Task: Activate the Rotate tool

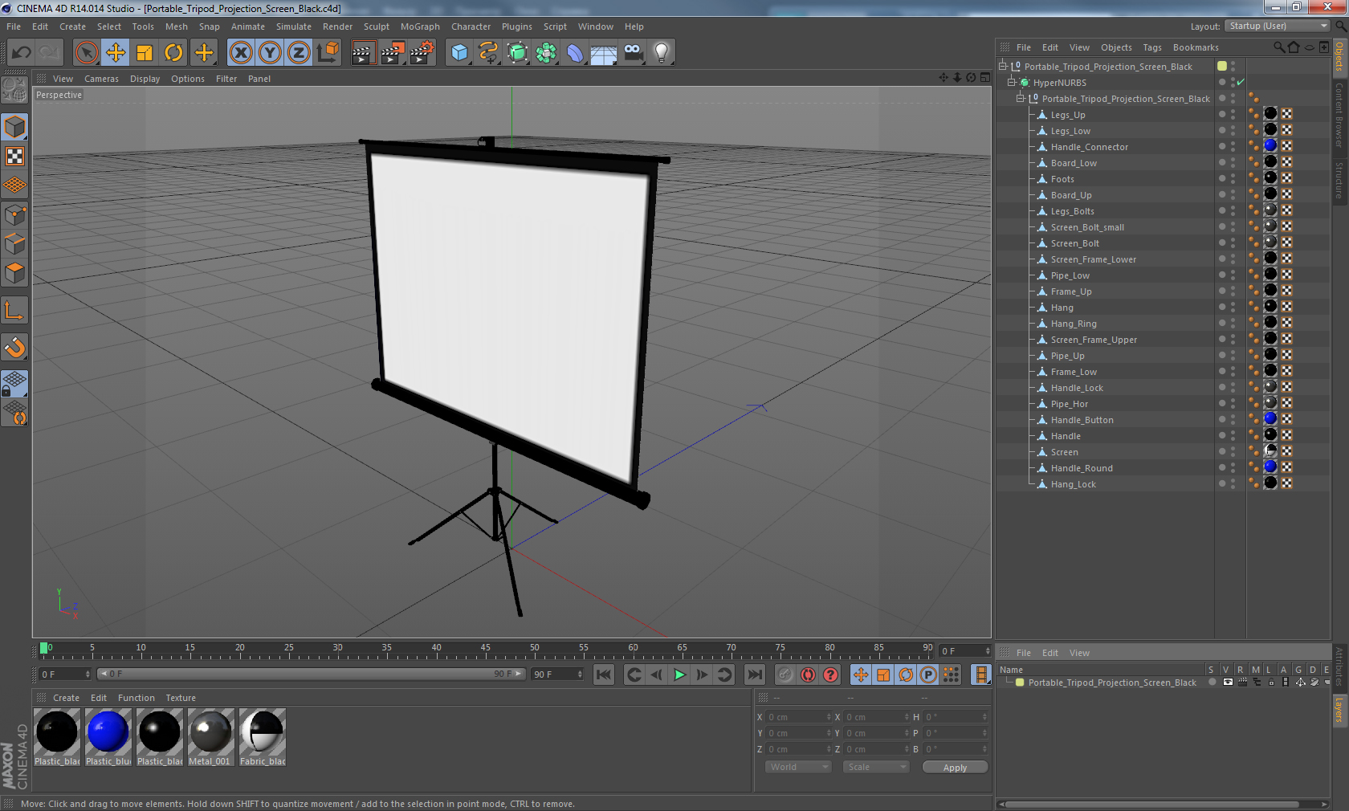Action: click(173, 53)
